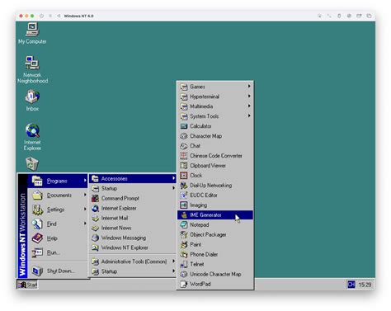Click the Telnet icon
The width and height of the screenshot is (391, 311).
point(184,265)
